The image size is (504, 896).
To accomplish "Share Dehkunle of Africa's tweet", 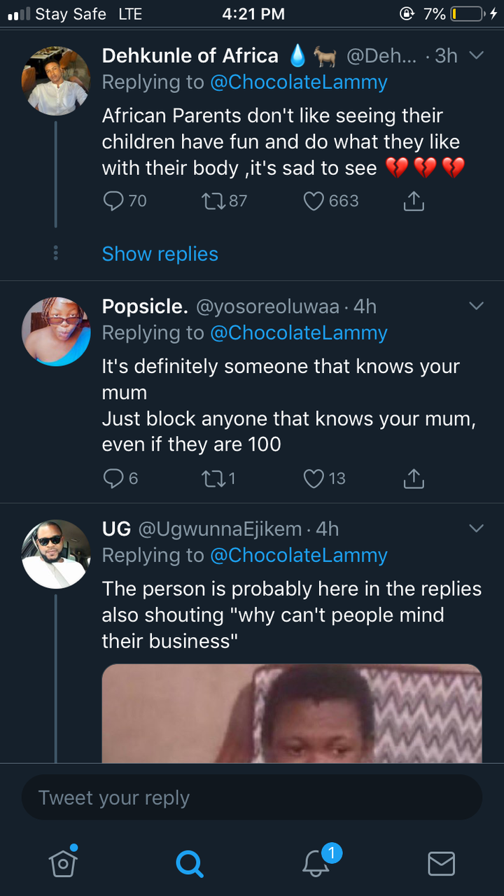I will pos(414,202).
